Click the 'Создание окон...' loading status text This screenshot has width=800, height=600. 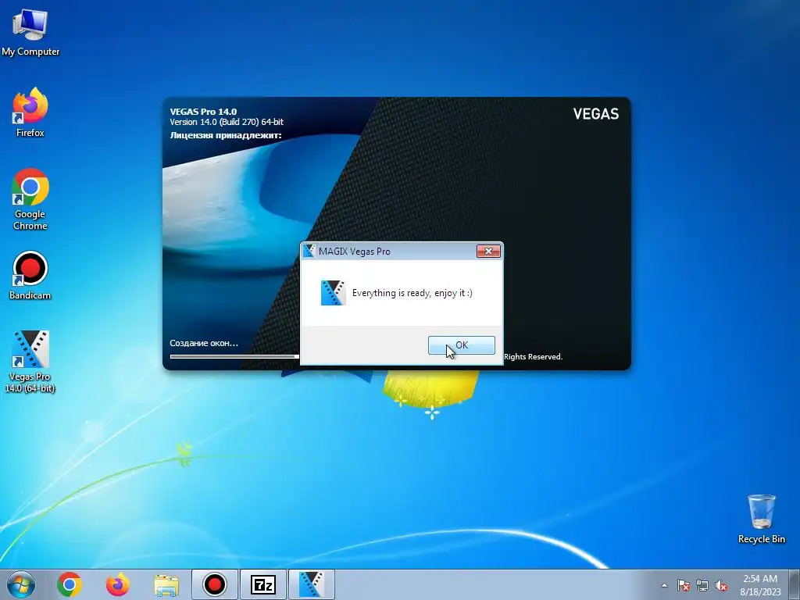(204, 343)
